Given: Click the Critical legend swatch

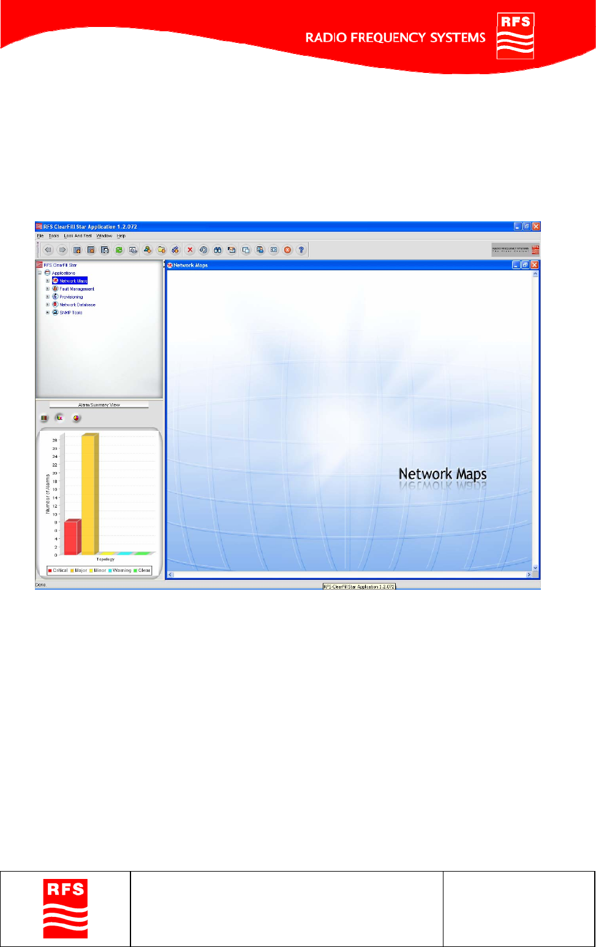Looking at the screenshot, I should pos(50,571).
